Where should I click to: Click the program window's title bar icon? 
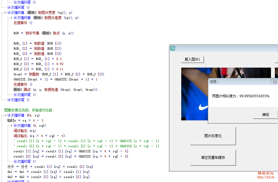(x=173, y=48)
